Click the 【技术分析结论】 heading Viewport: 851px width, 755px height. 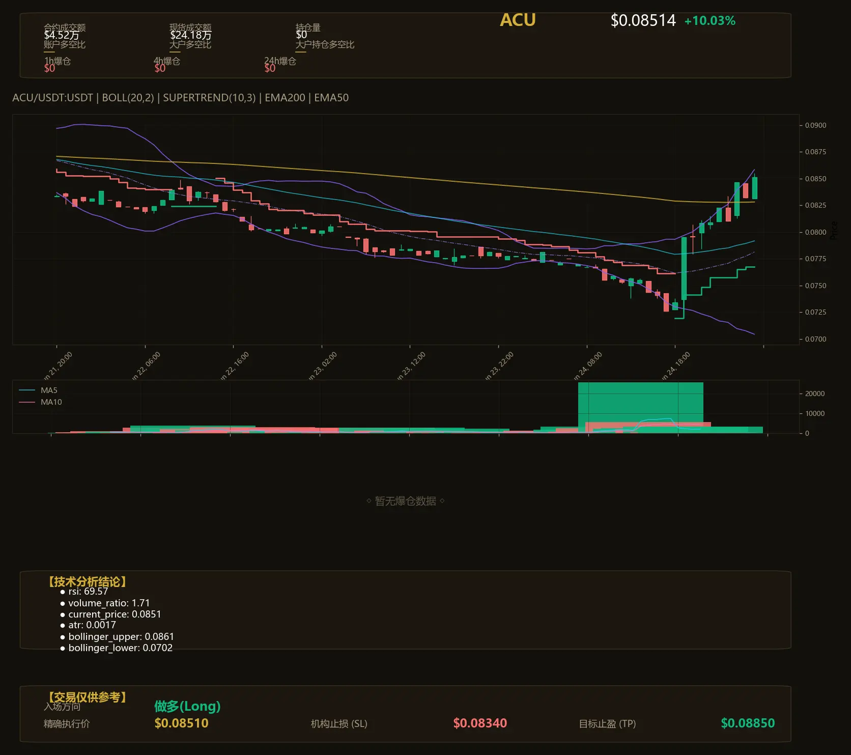pyautogui.click(x=88, y=582)
